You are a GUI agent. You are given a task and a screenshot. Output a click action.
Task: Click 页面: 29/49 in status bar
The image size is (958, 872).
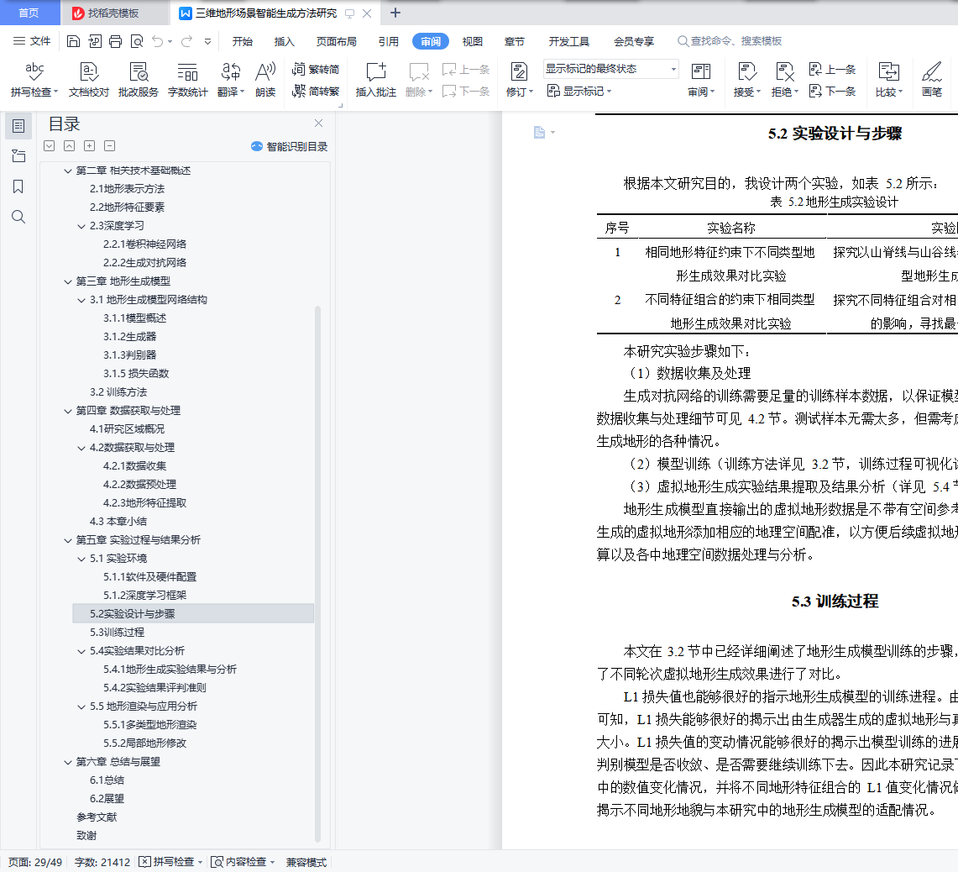tap(35, 862)
